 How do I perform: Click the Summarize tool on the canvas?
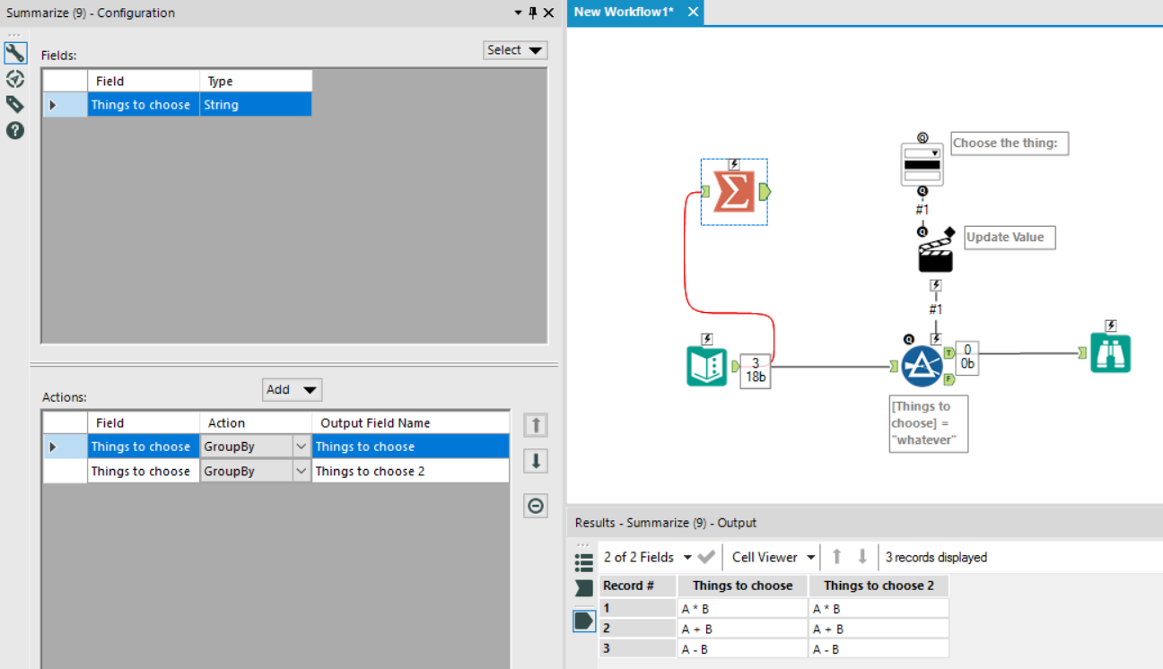pos(733,192)
